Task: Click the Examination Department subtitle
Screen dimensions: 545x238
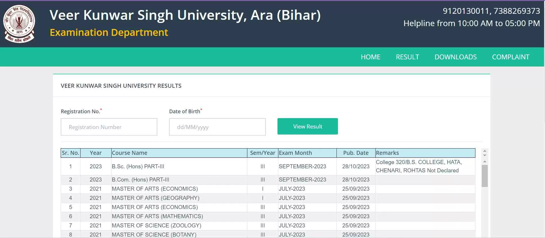Action: pos(109,32)
